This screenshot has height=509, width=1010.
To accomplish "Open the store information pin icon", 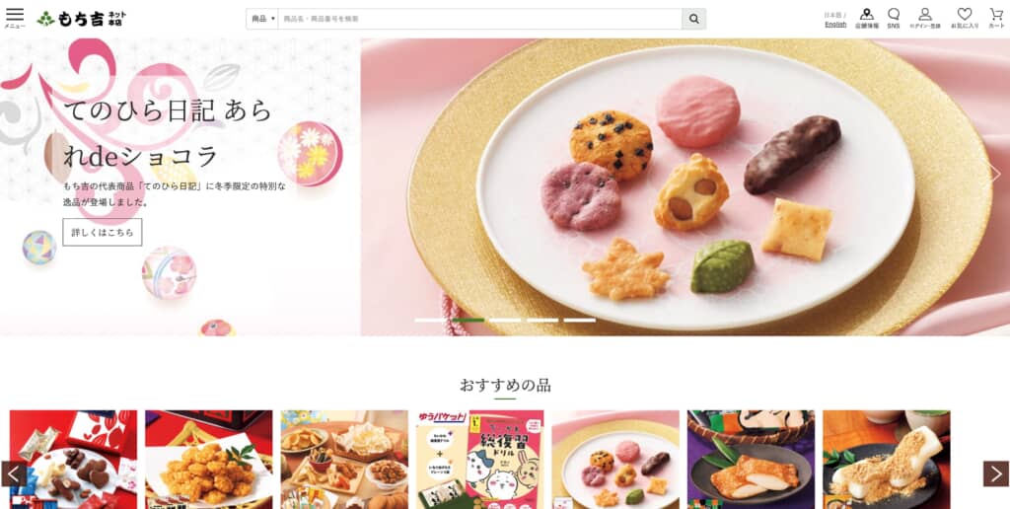I will pyautogui.click(x=867, y=18).
